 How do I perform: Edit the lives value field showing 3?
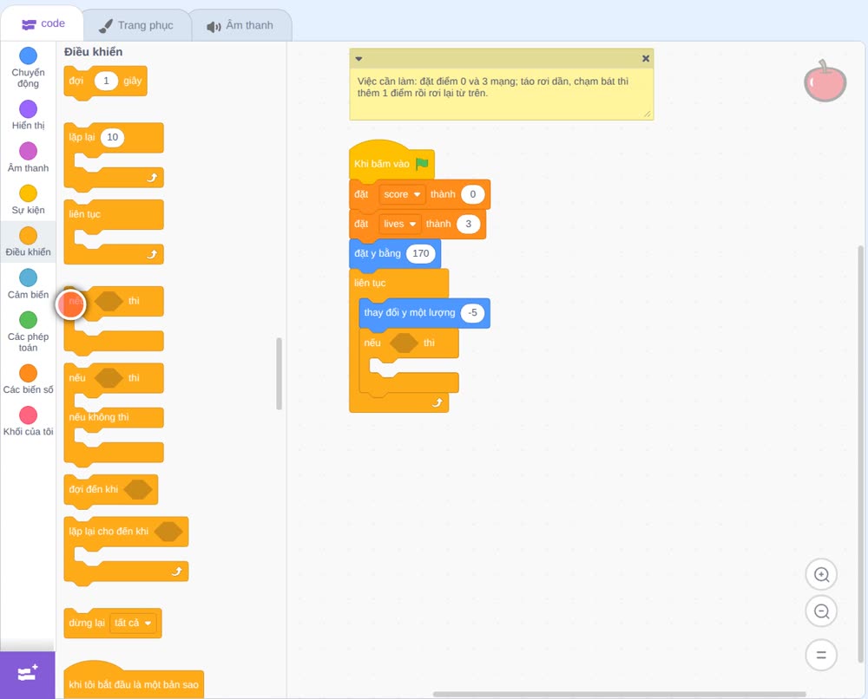click(469, 224)
